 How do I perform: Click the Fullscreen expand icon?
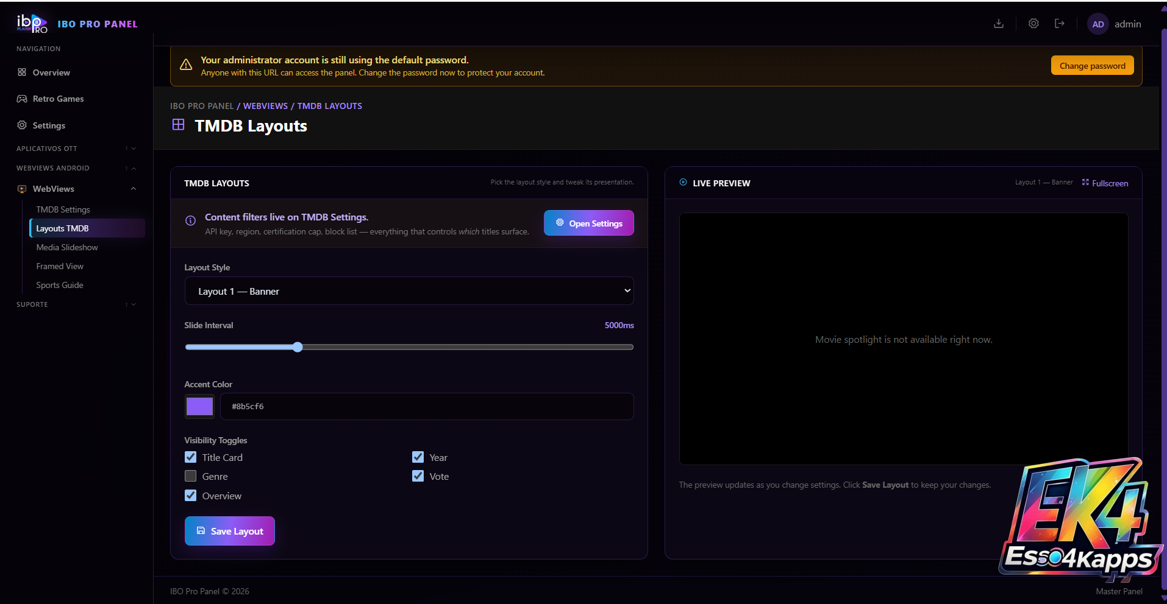pos(1085,183)
